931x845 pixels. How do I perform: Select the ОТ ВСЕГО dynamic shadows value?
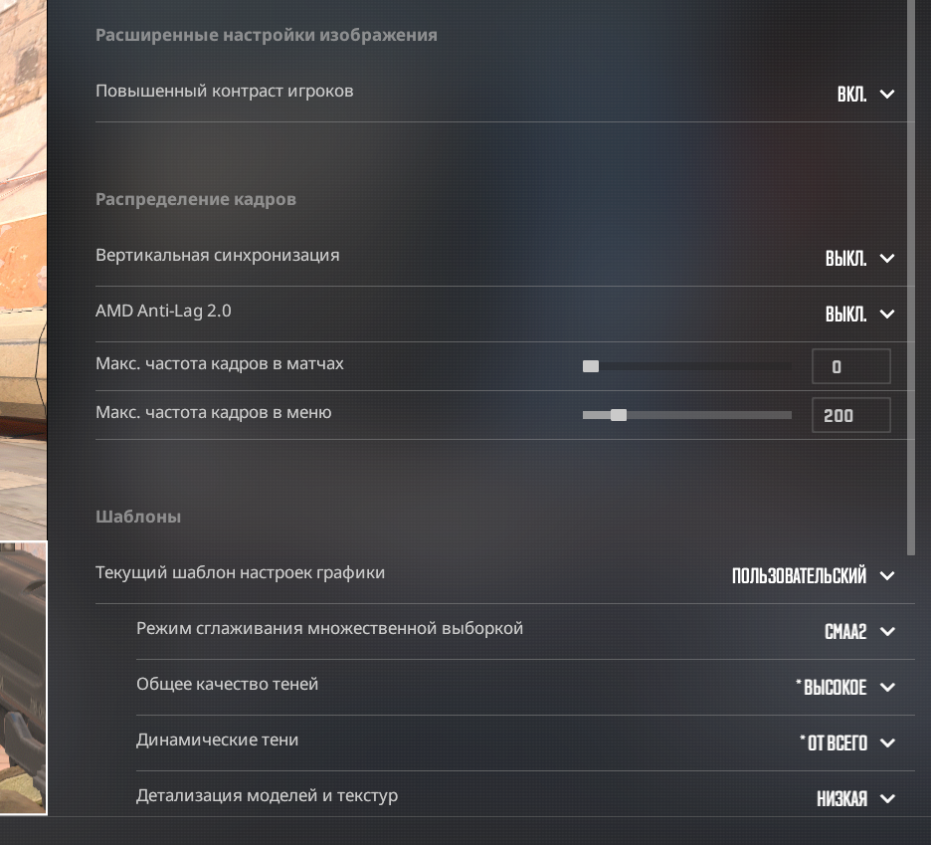[x=834, y=742]
